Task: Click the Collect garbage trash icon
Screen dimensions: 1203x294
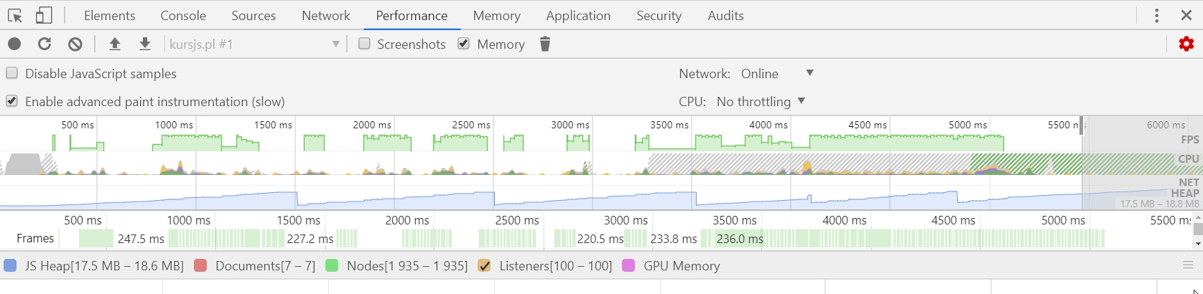Action: (x=545, y=44)
